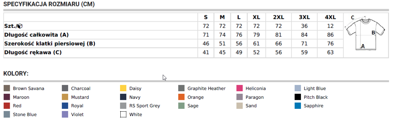Image resolution: width=395 pixels, height=133 pixels.
Task: Choose the Red color swatch
Action: point(7,106)
